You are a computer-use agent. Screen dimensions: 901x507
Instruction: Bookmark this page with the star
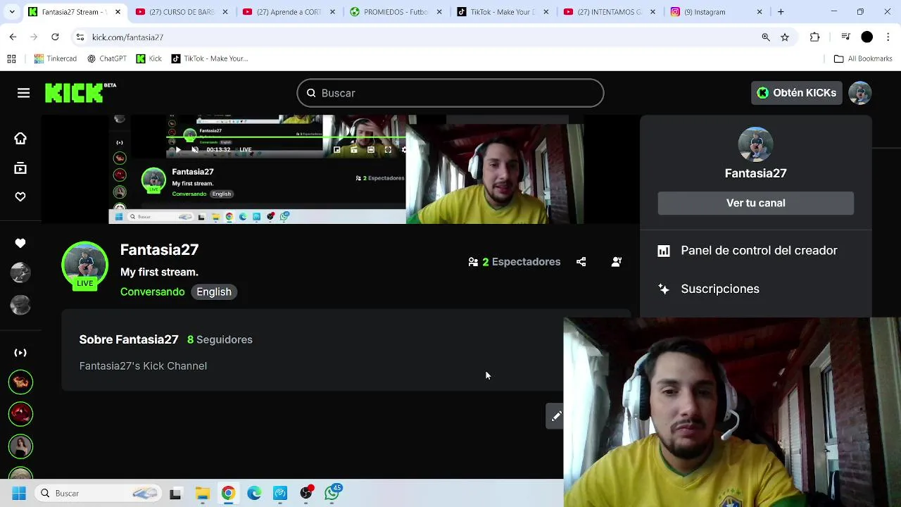click(x=785, y=37)
